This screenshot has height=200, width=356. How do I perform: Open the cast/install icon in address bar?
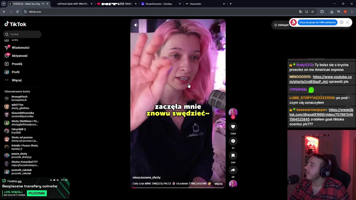(306, 12)
